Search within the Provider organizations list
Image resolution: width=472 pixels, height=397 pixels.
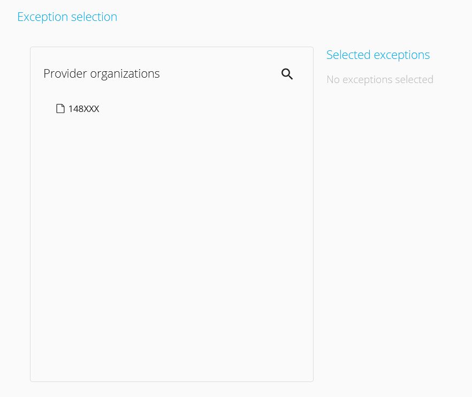287,74
